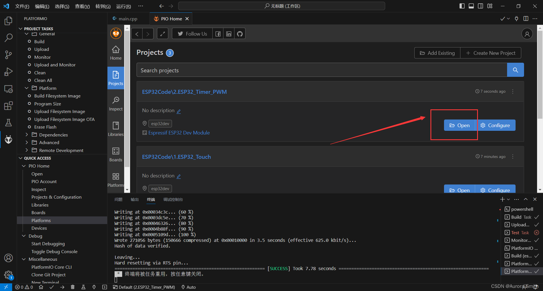
Task: Expand the Remote Development folder
Action: (27, 150)
